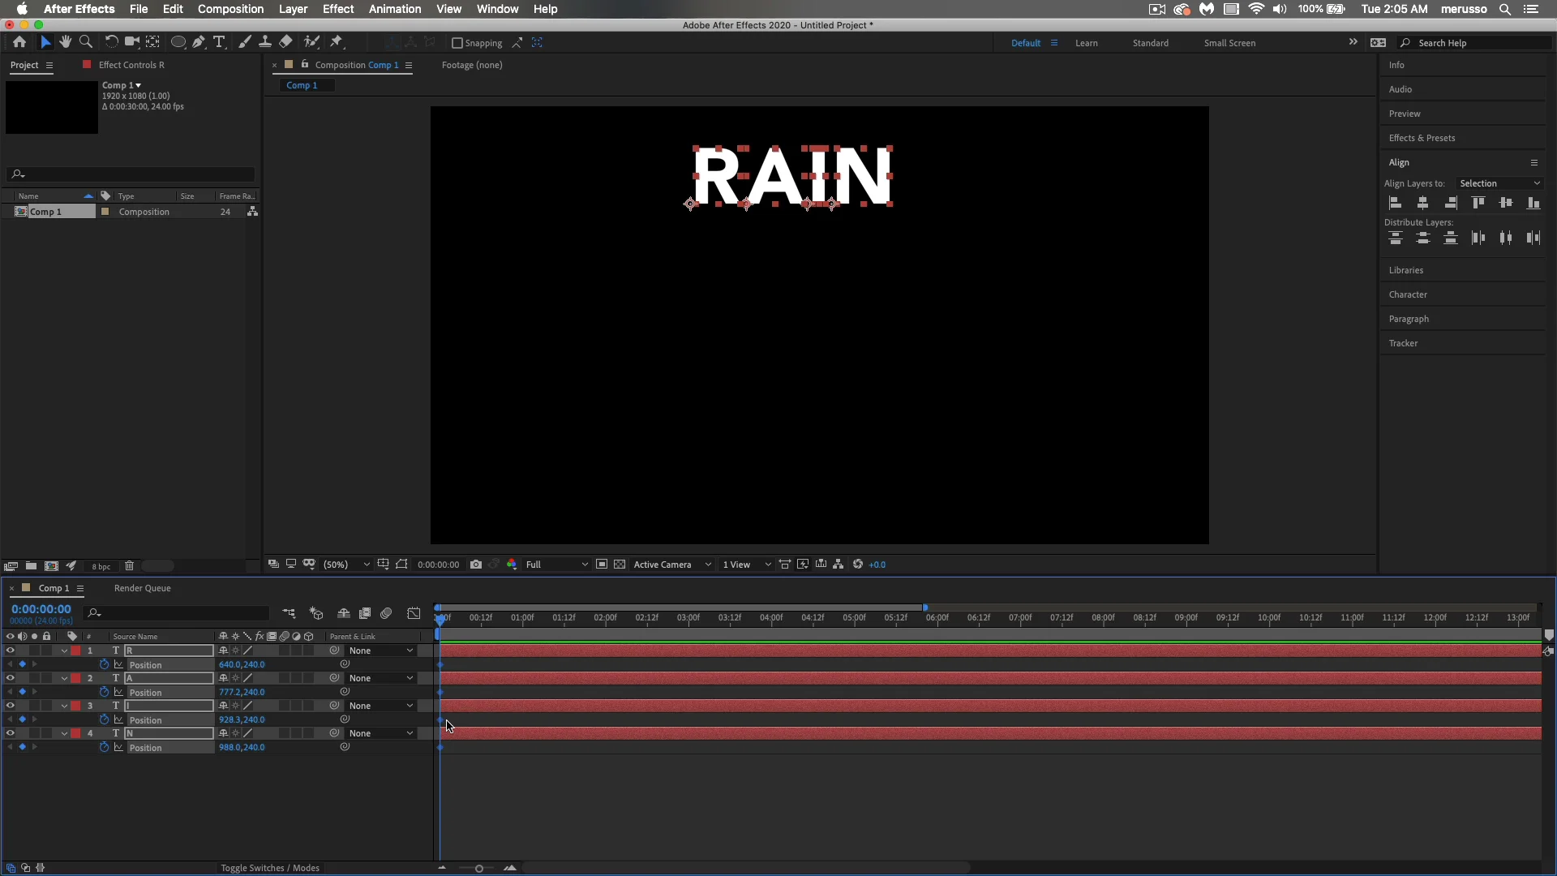Click the Delete trash icon in Project panel
The width and height of the screenshot is (1557, 876).
[129, 566]
